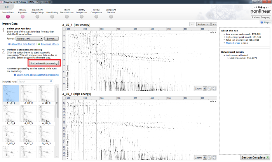Go to Review Alignment workflow step
The width and height of the screenshot is (272, 162).
(23, 17)
